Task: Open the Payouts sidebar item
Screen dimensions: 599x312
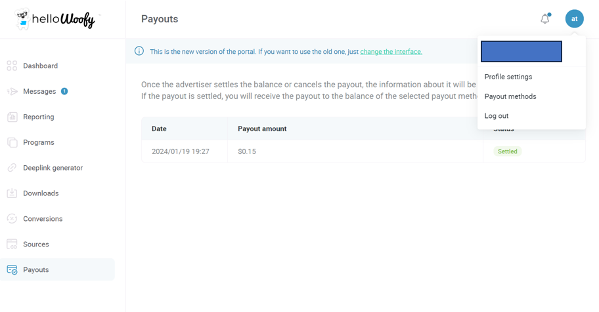Action: pos(57,269)
